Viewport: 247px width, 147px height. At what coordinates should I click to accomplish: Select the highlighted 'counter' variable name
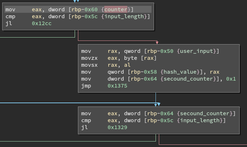(x=116, y=9)
